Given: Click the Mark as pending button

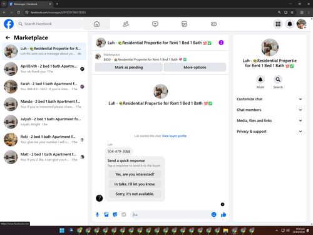Looking at the screenshot, I should pyautogui.click(x=129, y=67).
